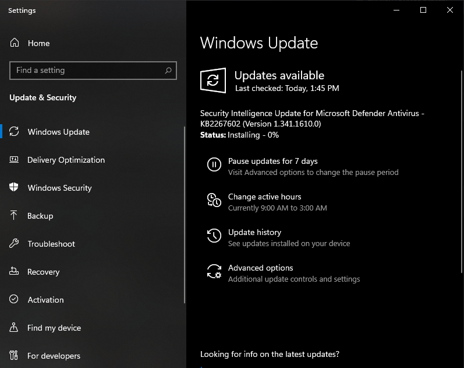The height and width of the screenshot is (368, 464).
Task: Click the sidebar vertical scrollbar
Action: (185, 215)
